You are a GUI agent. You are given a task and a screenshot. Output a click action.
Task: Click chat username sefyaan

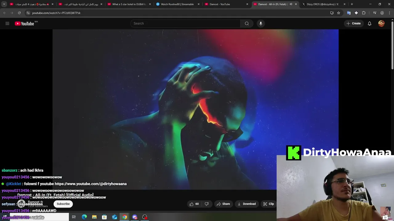click(x=8, y=204)
